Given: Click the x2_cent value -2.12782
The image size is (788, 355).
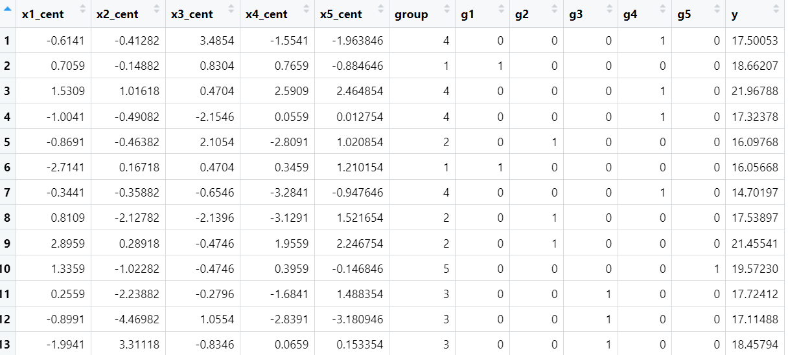Looking at the screenshot, I should point(137,218).
